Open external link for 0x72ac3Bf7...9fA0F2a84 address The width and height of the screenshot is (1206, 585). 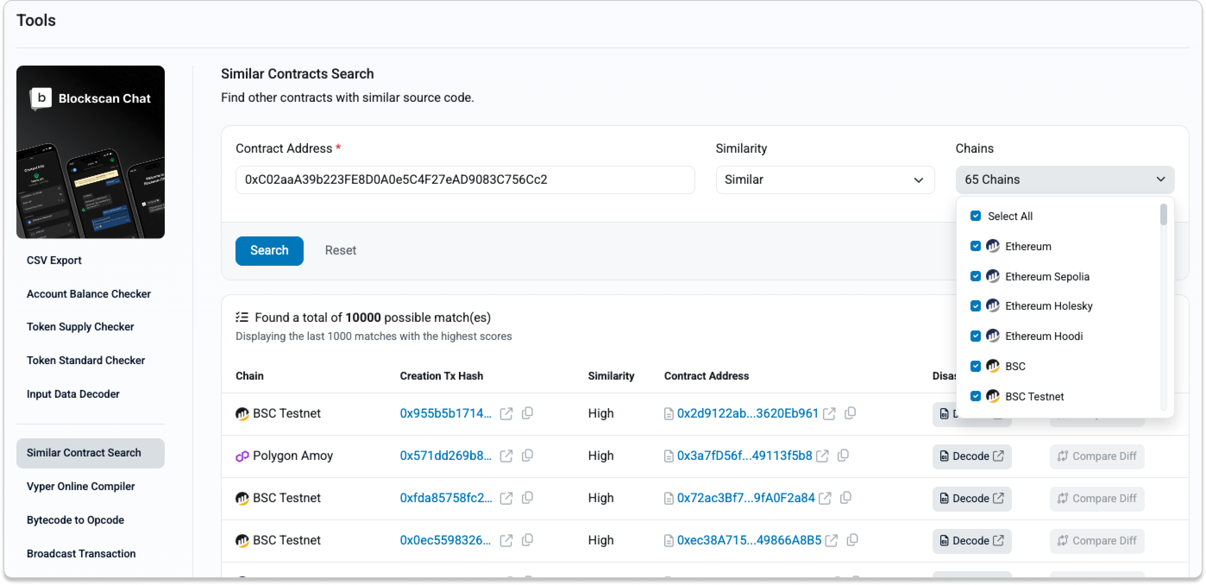point(825,498)
